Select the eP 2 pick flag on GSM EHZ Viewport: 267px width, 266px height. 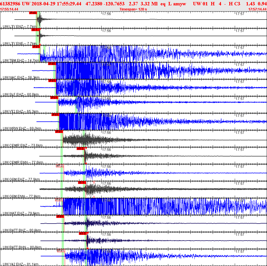60,166
